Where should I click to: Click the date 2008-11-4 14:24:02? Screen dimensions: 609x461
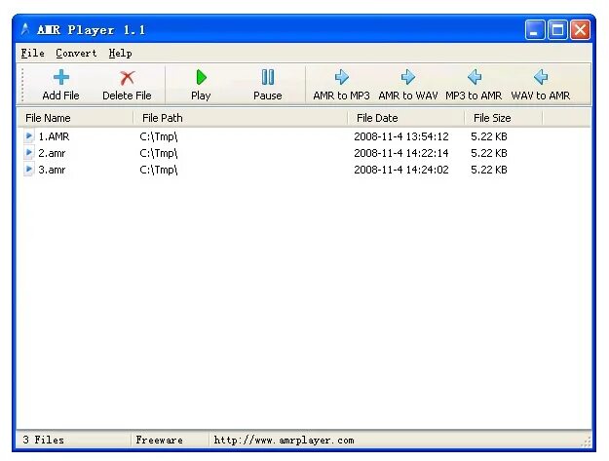coord(401,170)
